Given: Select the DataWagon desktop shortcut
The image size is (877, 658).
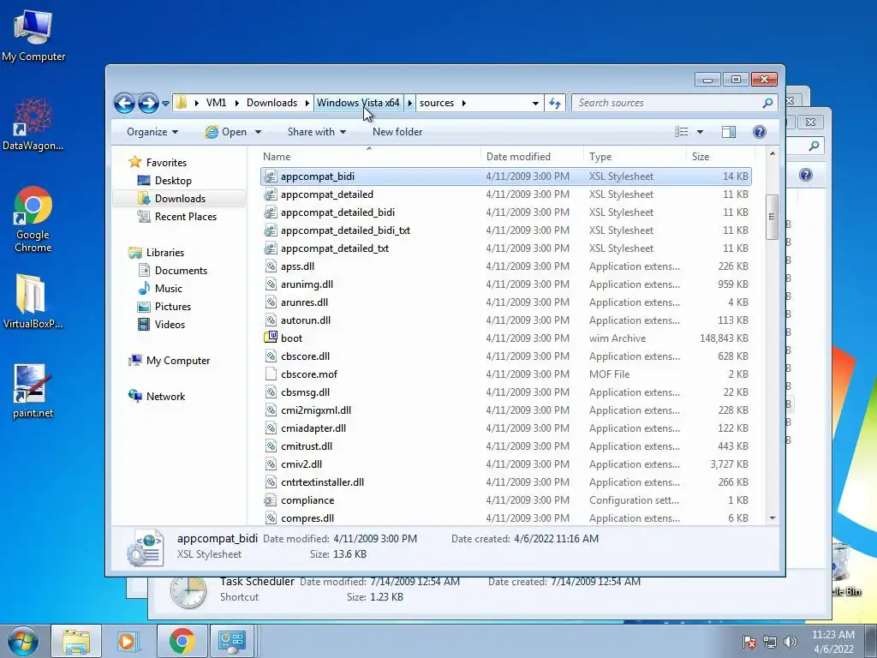Looking at the screenshot, I should pos(33,124).
